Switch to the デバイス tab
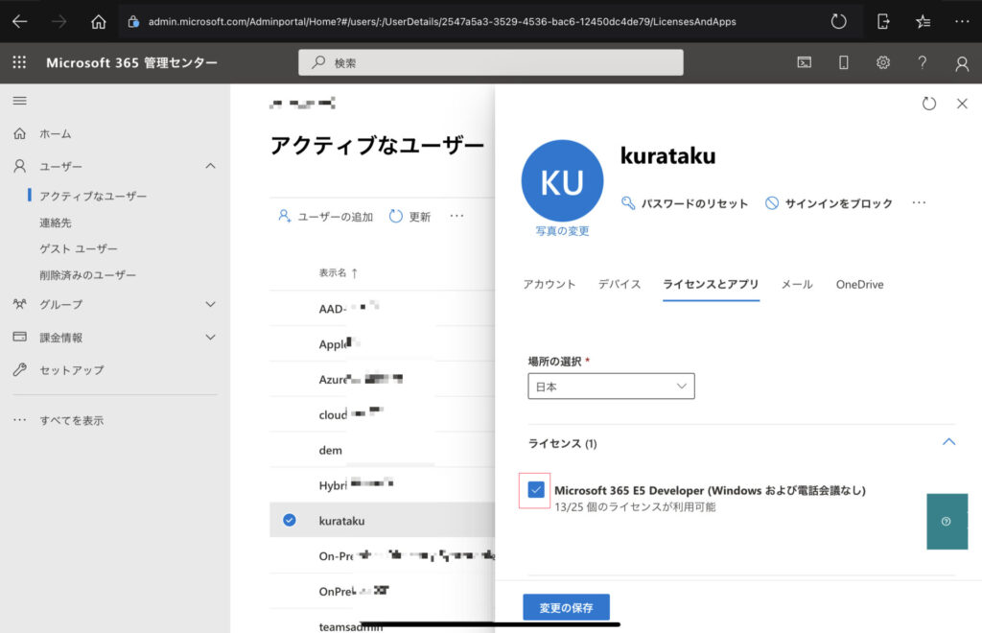The image size is (982, 633). coord(619,284)
